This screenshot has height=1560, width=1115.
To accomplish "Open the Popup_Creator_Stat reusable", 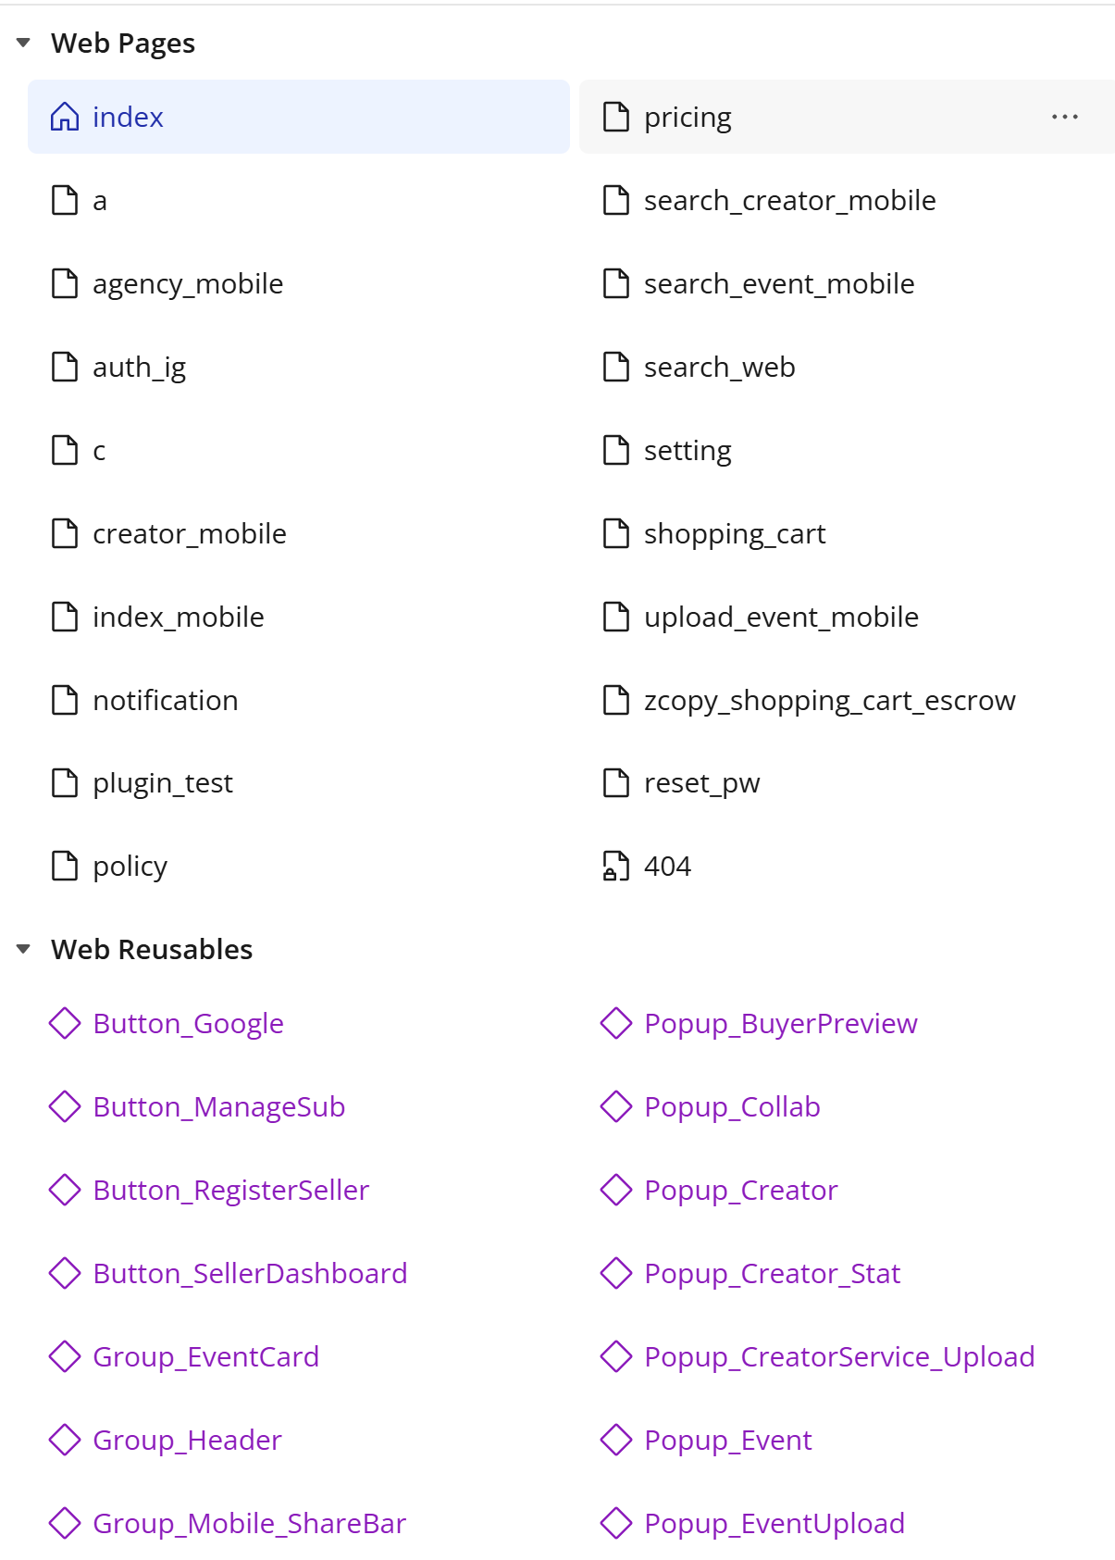I will point(772,1274).
